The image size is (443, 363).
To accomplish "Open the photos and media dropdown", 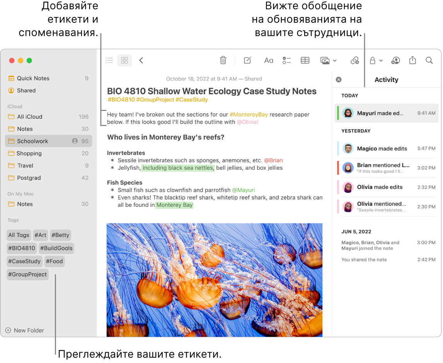I will point(328,60).
